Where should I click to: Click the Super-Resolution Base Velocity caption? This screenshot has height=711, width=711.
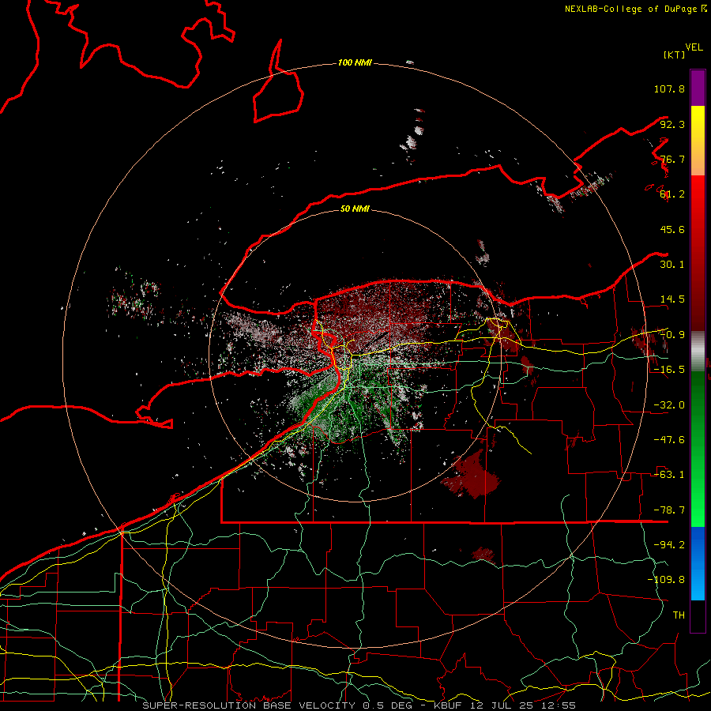359,705
